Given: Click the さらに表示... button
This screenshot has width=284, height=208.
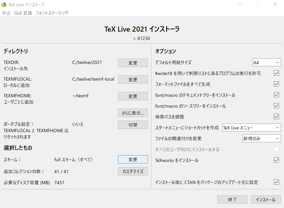Looking at the screenshot, I should pos(133,113).
